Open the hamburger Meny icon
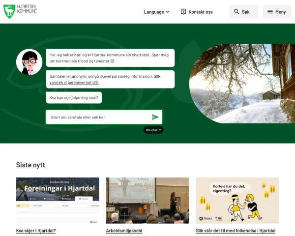 (270, 12)
